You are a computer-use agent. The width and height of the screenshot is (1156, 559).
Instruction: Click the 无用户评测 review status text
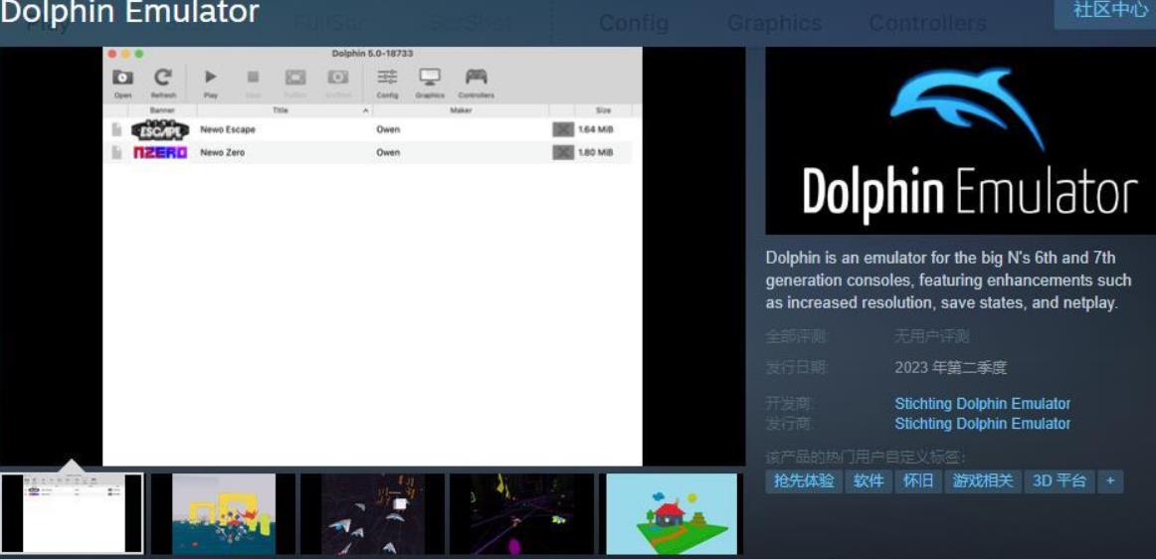(x=931, y=337)
